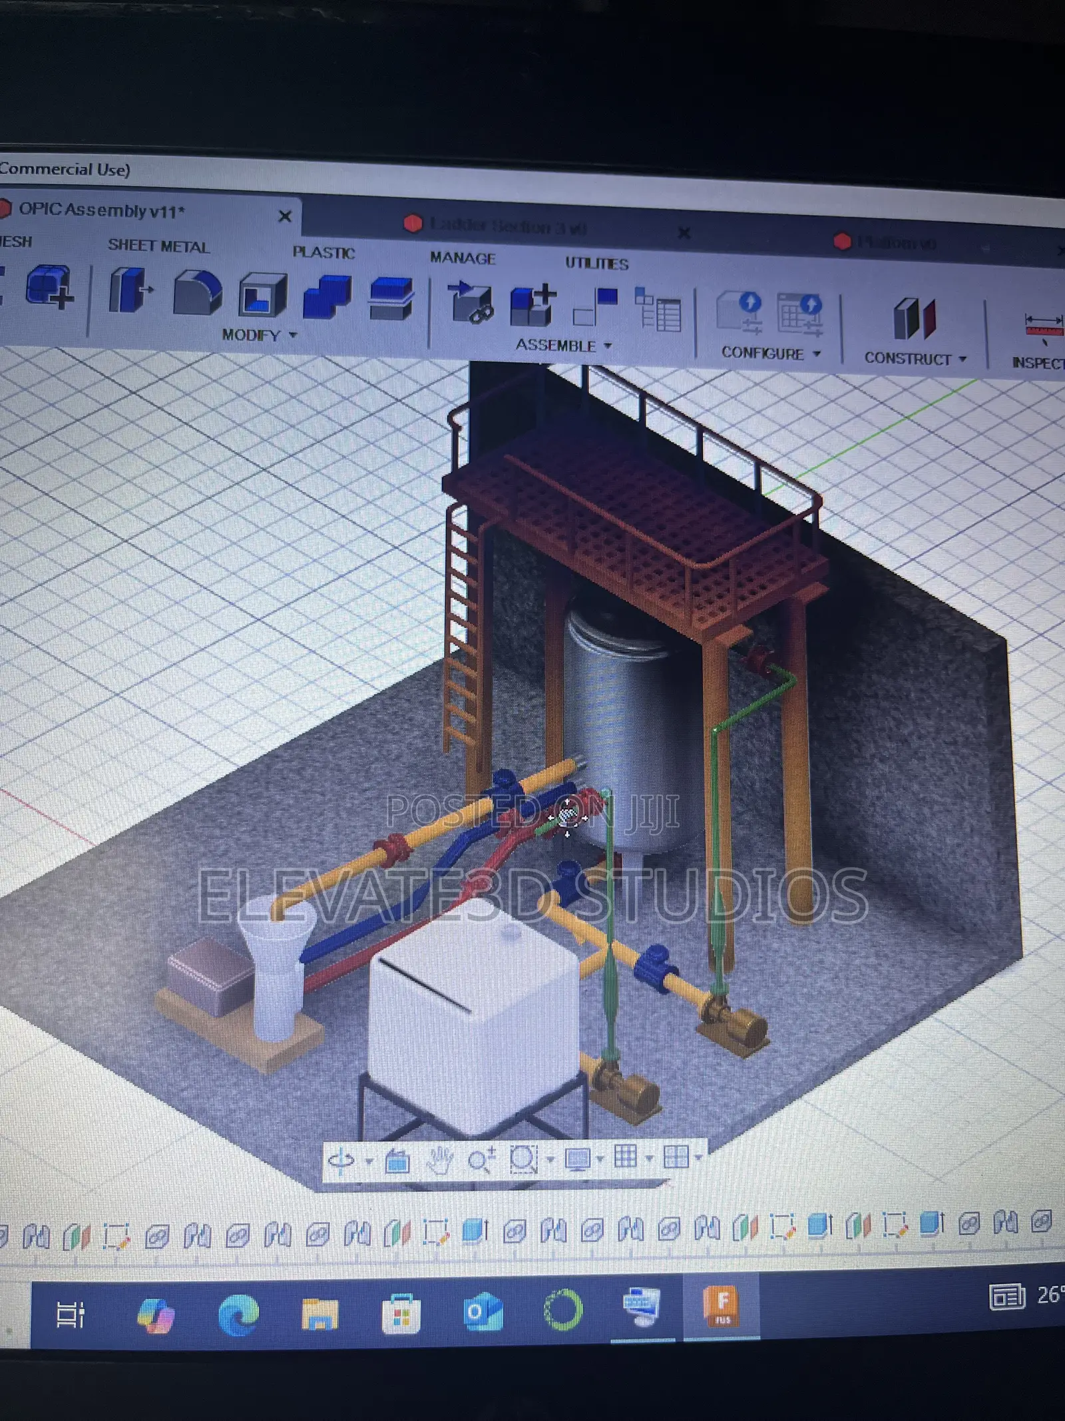Viewport: 1065px width, 1421px height.
Task: Open the Orbit tool dropdown arrow
Action: (x=369, y=1161)
